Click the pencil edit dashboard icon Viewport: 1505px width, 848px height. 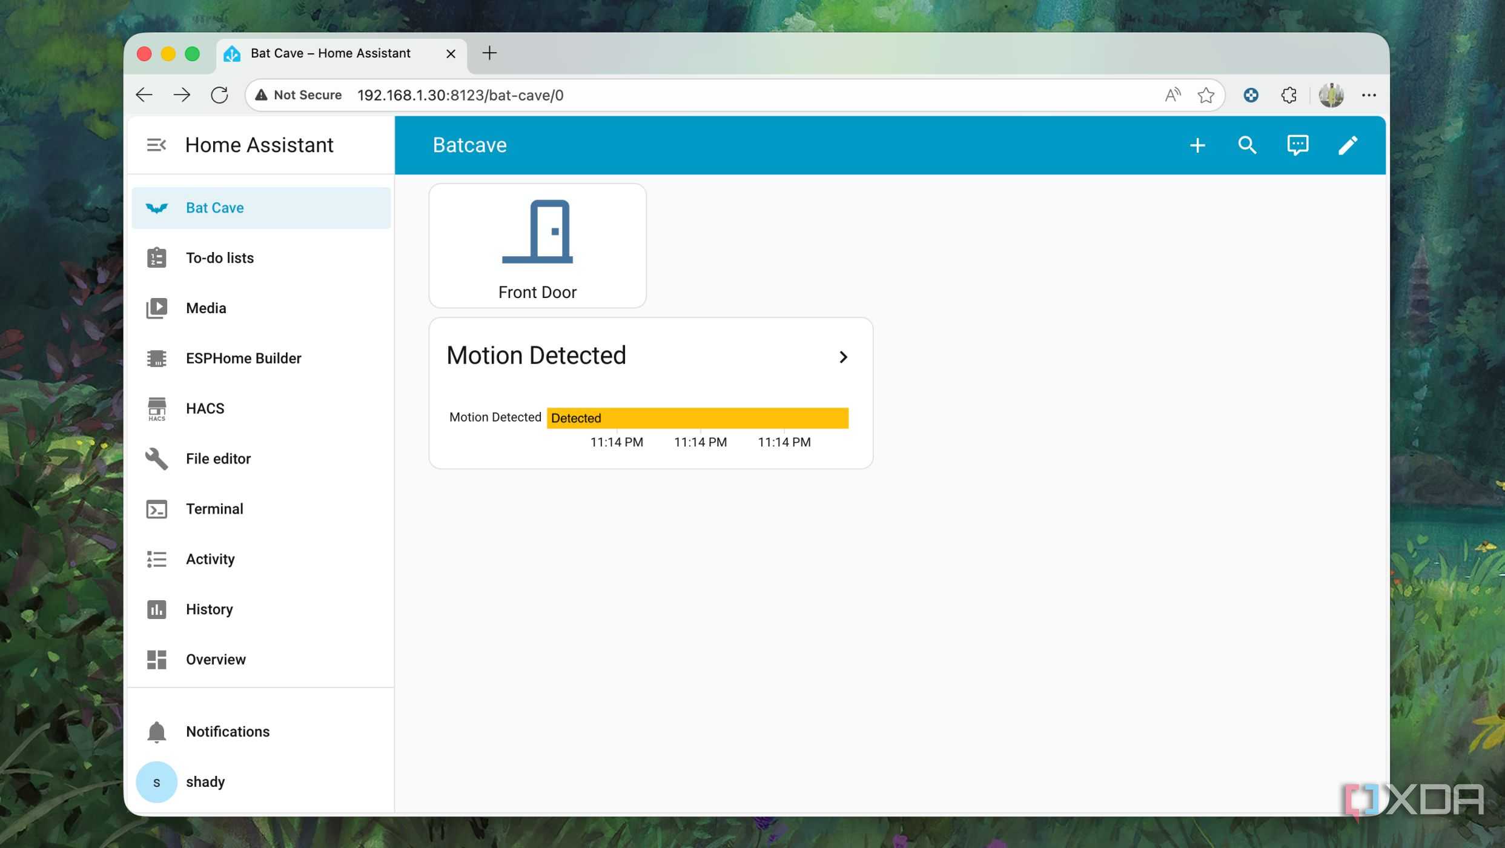(x=1348, y=145)
